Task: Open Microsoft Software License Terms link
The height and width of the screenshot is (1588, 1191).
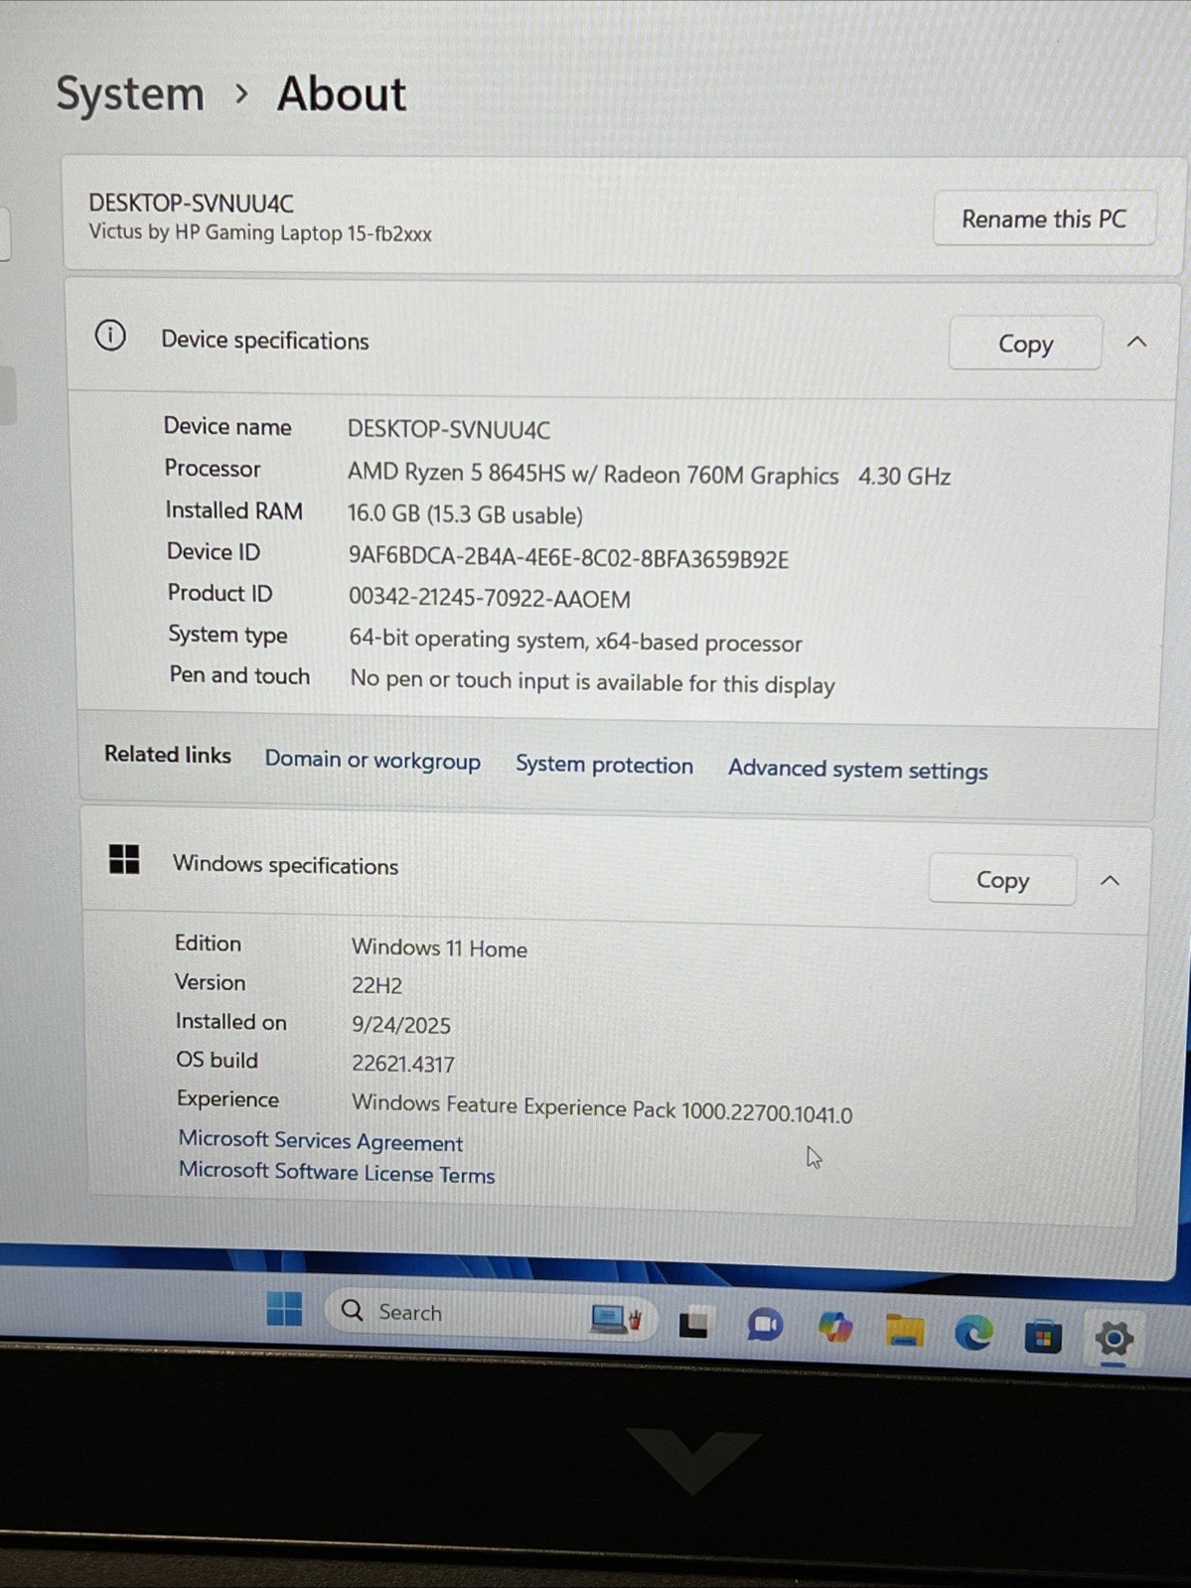Action: point(337,1172)
